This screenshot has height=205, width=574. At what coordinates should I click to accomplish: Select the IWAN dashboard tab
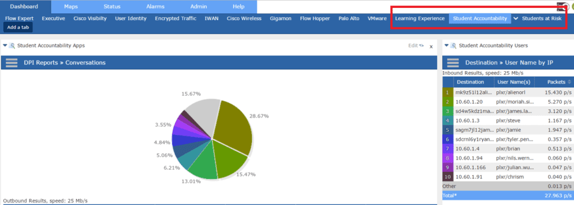[x=211, y=18]
